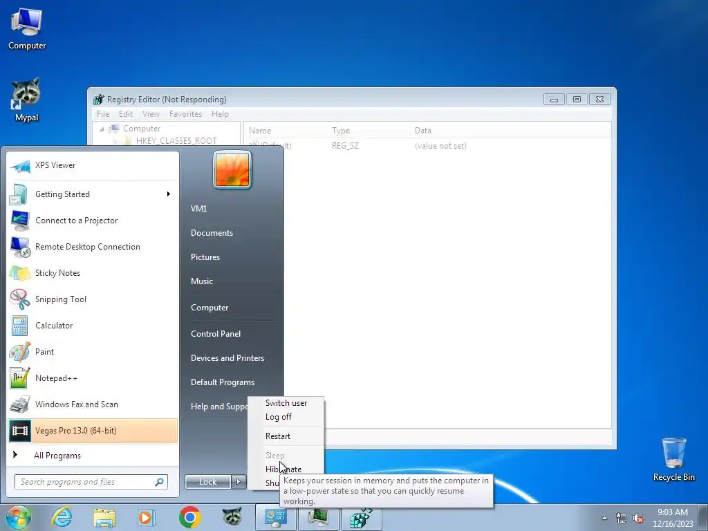Open Help menu in Registry Editor
Viewport: 708px width, 531px height.
pos(220,114)
